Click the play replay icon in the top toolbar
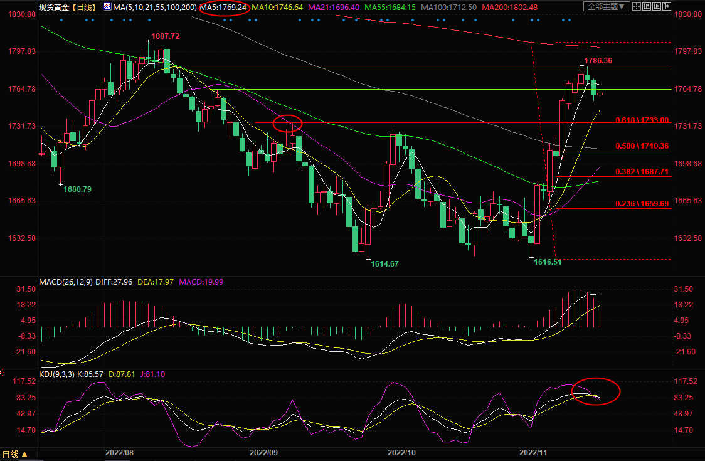Screen dimensions: 705x461 coord(657,6)
